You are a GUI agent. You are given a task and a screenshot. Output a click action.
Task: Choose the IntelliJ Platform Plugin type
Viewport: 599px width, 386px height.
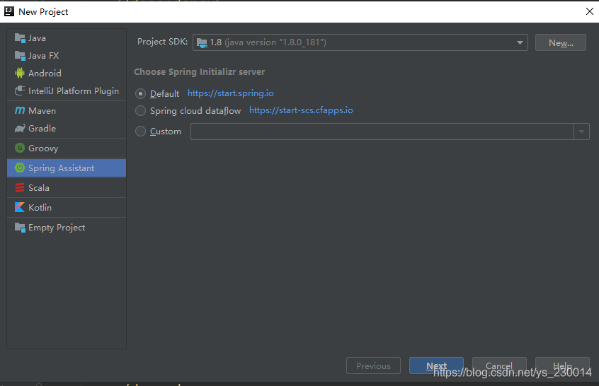67,90
